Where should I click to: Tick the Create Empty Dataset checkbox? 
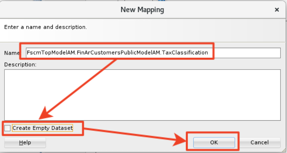(x=8, y=128)
